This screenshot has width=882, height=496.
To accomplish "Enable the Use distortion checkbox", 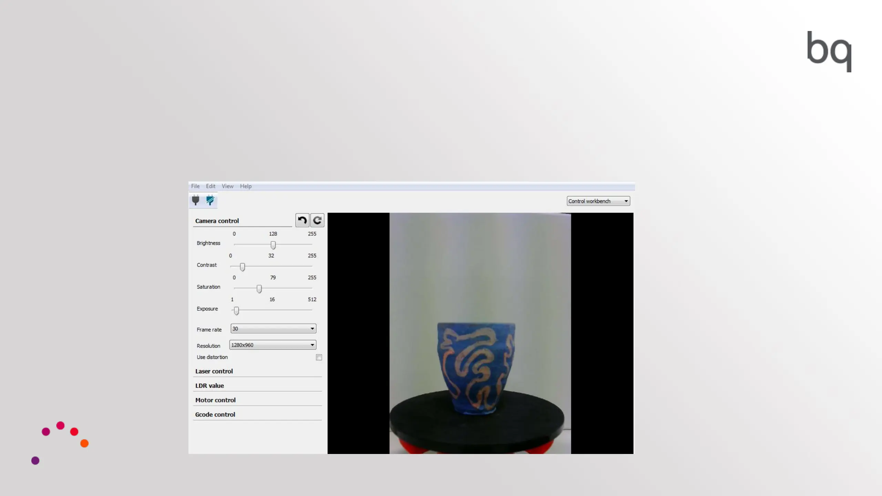I will point(319,357).
